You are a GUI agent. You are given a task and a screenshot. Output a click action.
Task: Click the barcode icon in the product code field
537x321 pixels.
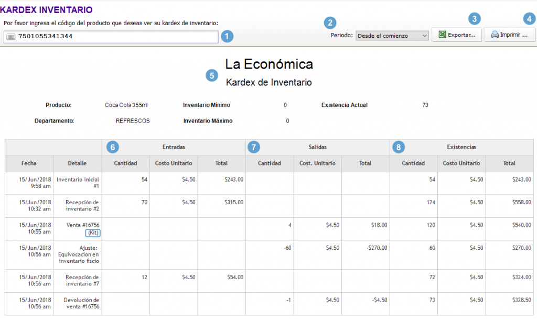coord(10,37)
